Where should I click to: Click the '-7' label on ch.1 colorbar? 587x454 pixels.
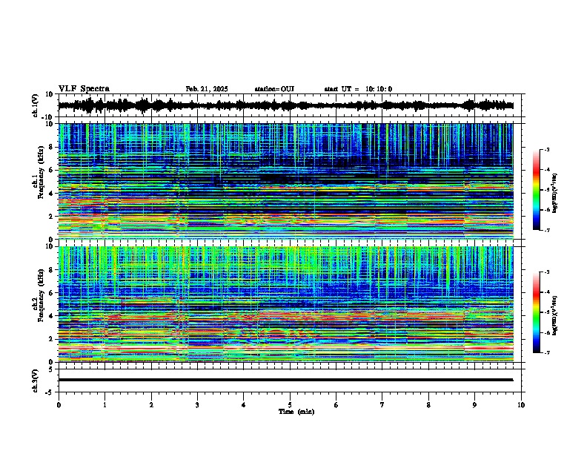click(546, 230)
